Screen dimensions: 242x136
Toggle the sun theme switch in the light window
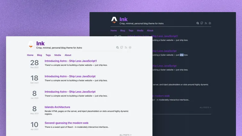click(130, 47)
